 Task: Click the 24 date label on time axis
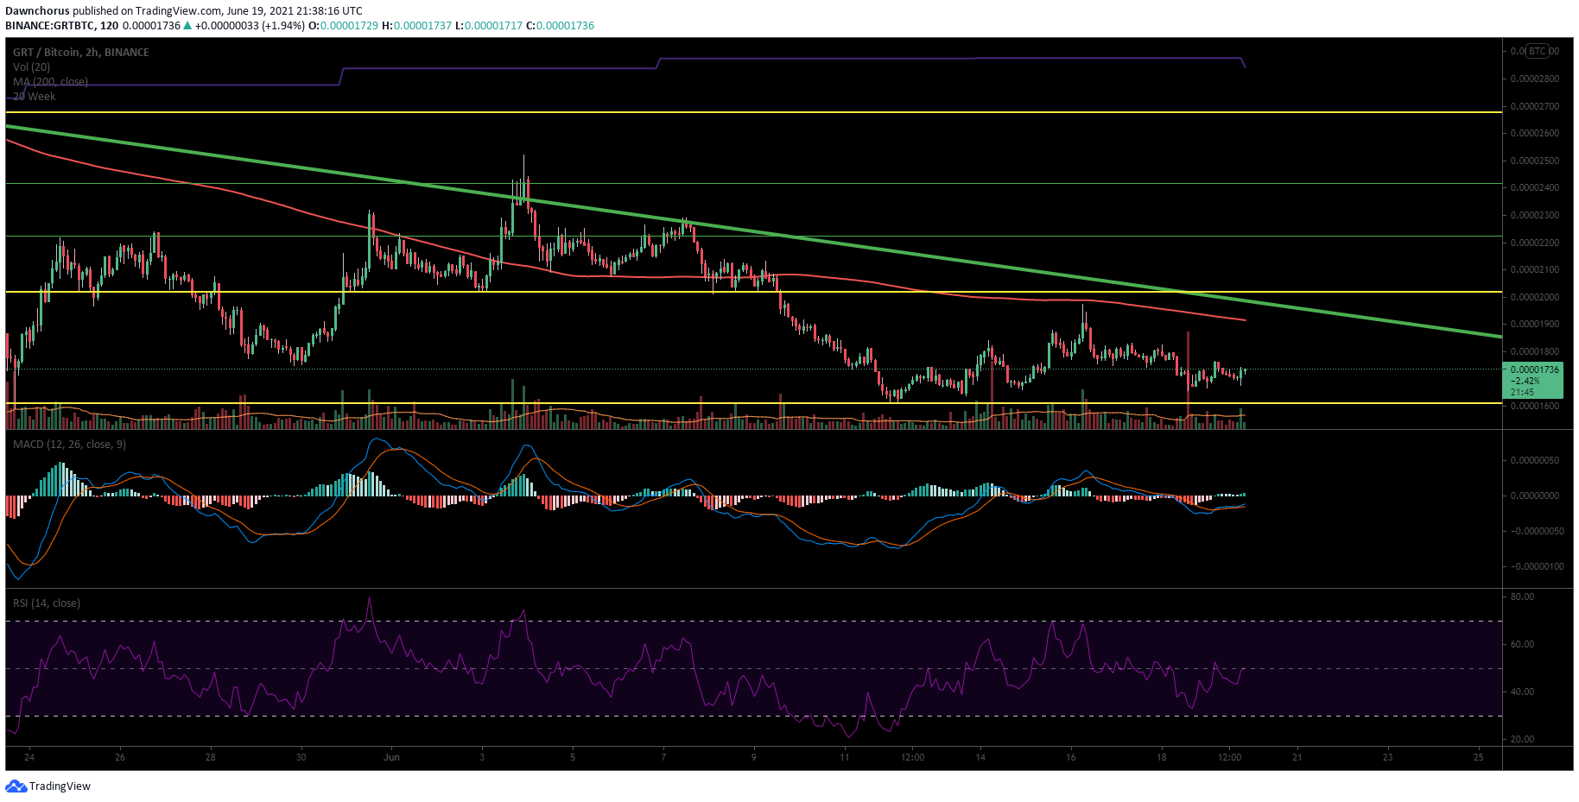pos(29,757)
